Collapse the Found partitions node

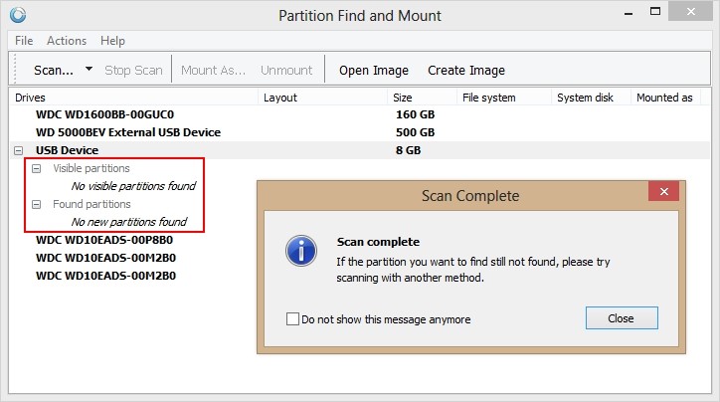point(36,204)
